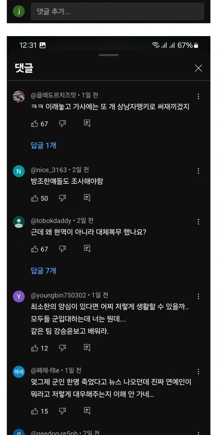
Task: Expand 답글 7개 replies
Action: coord(44,271)
